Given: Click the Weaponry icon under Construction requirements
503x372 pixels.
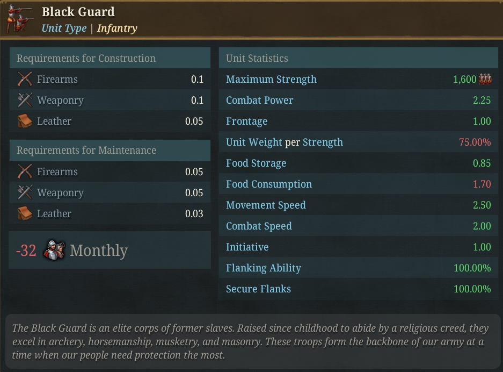Looking at the screenshot, I should [x=25, y=100].
